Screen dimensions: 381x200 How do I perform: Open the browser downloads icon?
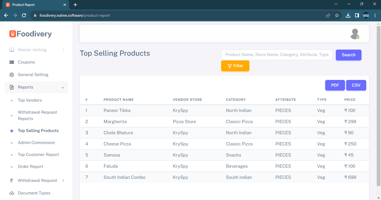(348, 16)
